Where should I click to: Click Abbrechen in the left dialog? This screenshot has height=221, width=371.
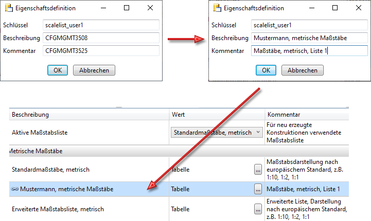click(94, 70)
